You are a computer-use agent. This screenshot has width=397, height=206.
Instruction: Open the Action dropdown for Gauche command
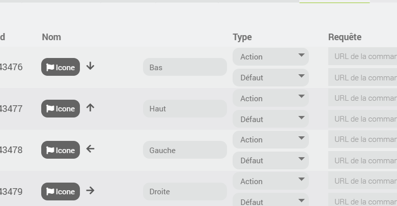[271, 139]
